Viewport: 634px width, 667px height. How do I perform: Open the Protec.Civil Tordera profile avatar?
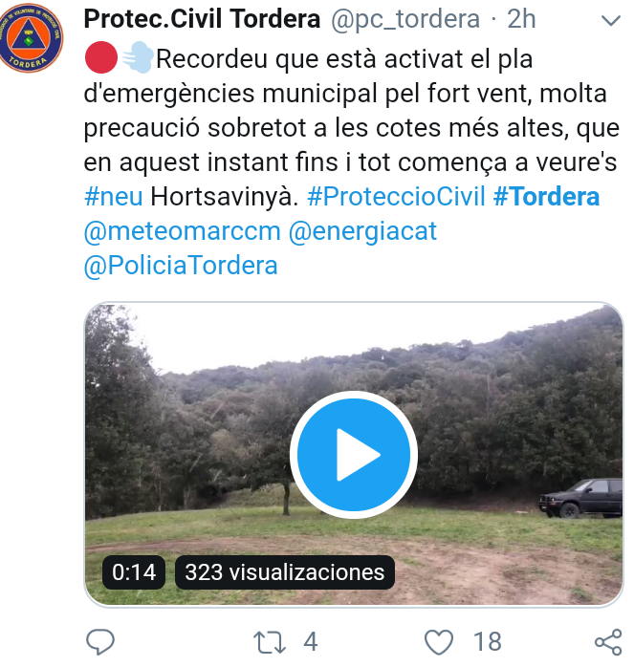point(30,37)
